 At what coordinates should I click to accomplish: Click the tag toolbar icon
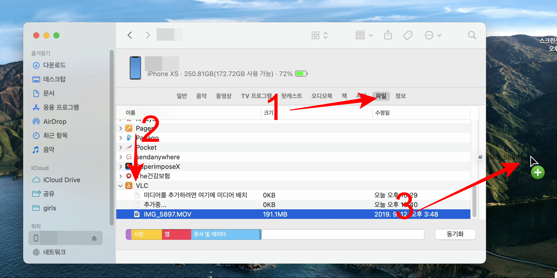408,35
